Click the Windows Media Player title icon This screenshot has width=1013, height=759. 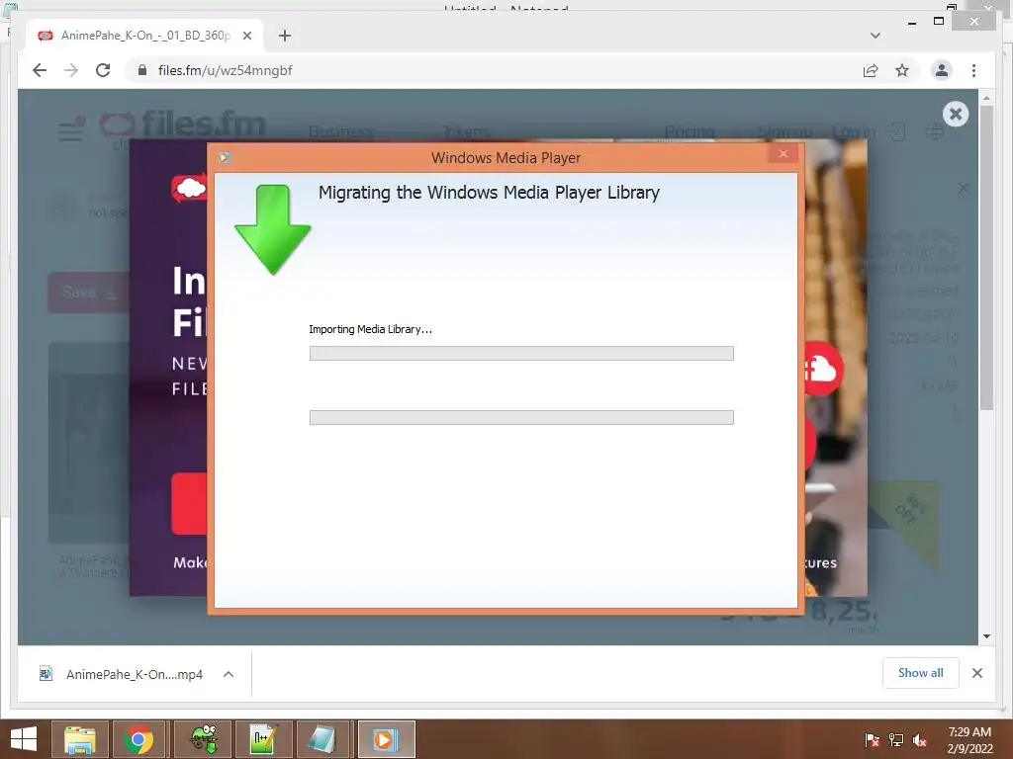tap(224, 157)
